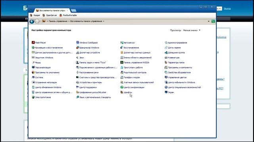The width and height of the screenshot is (254, 142).
Task: Open address bar history dropdown arrow
Action: pyautogui.click(x=209, y=21)
